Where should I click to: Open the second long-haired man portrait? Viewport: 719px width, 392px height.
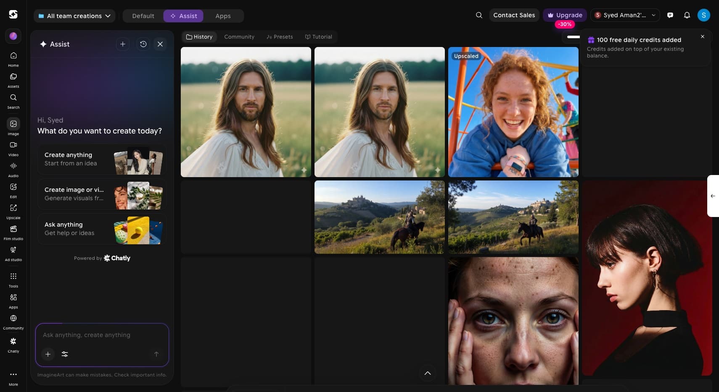[380, 112]
